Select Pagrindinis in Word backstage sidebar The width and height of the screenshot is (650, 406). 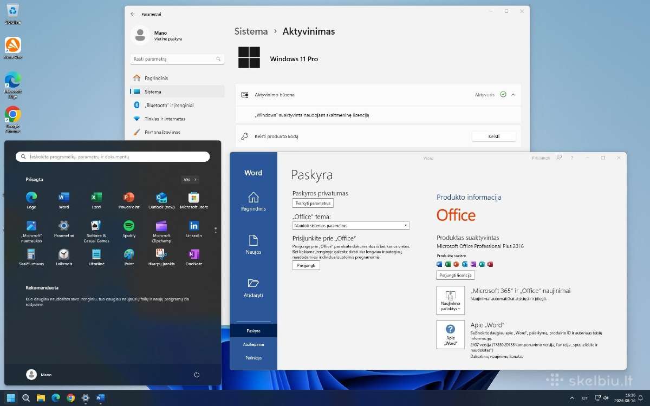point(253,201)
